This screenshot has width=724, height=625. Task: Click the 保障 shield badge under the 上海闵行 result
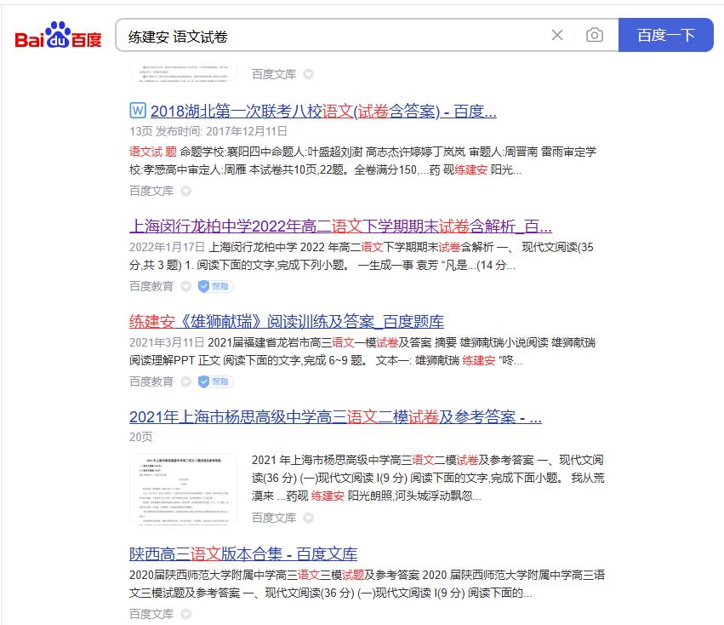(x=215, y=287)
